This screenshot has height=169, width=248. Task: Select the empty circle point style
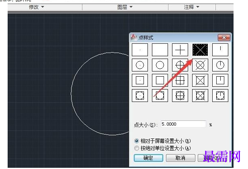tap(160, 65)
